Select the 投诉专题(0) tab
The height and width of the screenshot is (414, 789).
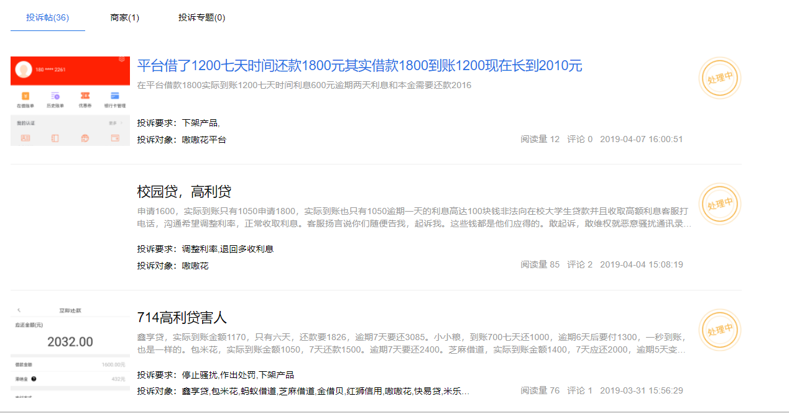(x=201, y=17)
